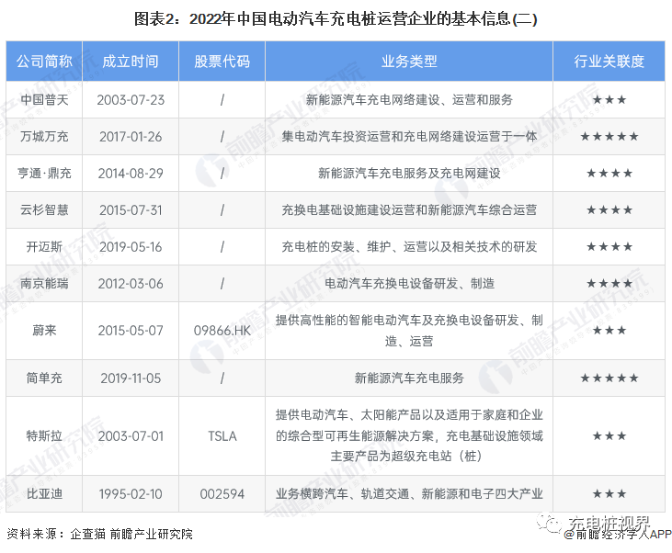Select the '股票代码' column header
The height and width of the screenshot is (553, 672).
point(222,62)
